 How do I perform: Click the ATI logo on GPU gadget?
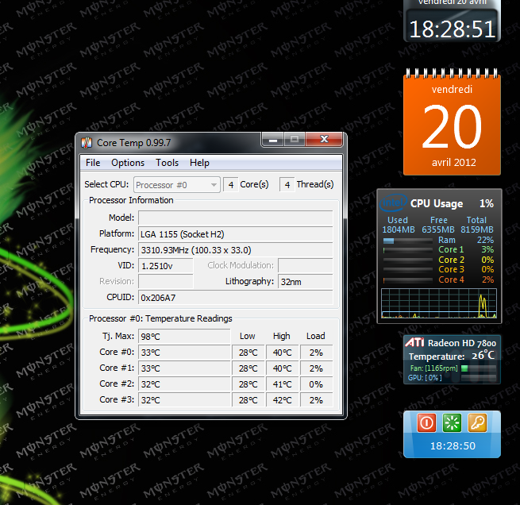[414, 342]
